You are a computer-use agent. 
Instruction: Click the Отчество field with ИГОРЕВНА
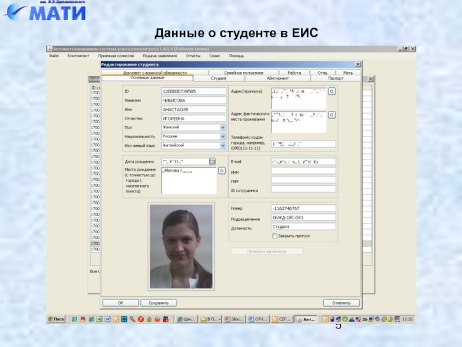click(x=193, y=119)
